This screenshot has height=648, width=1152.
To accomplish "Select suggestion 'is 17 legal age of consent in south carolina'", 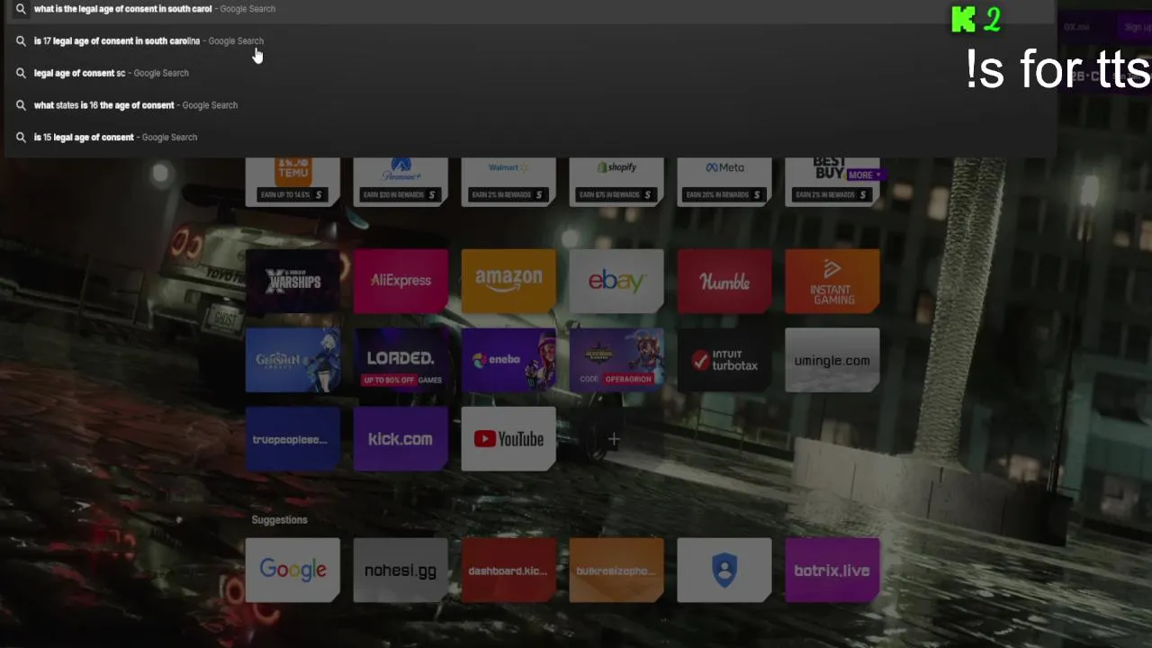I will (529, 40).
